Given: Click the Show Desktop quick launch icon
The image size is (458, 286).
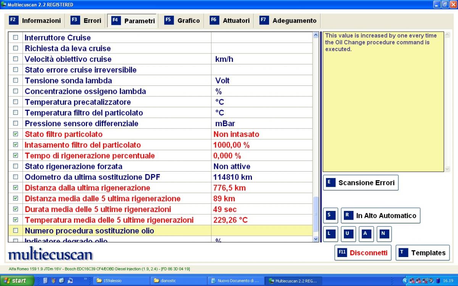Looking at the screenshot, I should (x=70, y=281).
